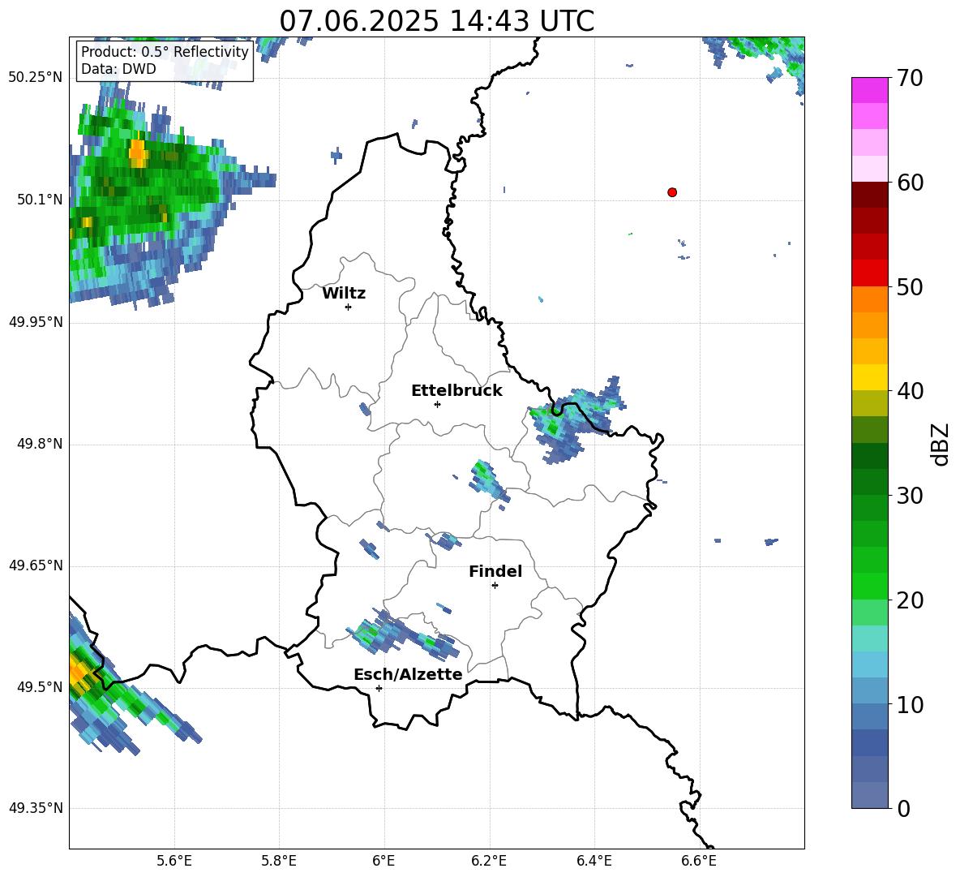960x877 pixels.
Task: Click the colorbar value 40
Action: click(910, 391)
